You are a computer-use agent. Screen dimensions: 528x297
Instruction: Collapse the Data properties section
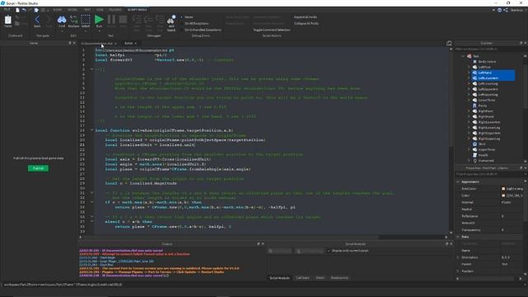458,237
